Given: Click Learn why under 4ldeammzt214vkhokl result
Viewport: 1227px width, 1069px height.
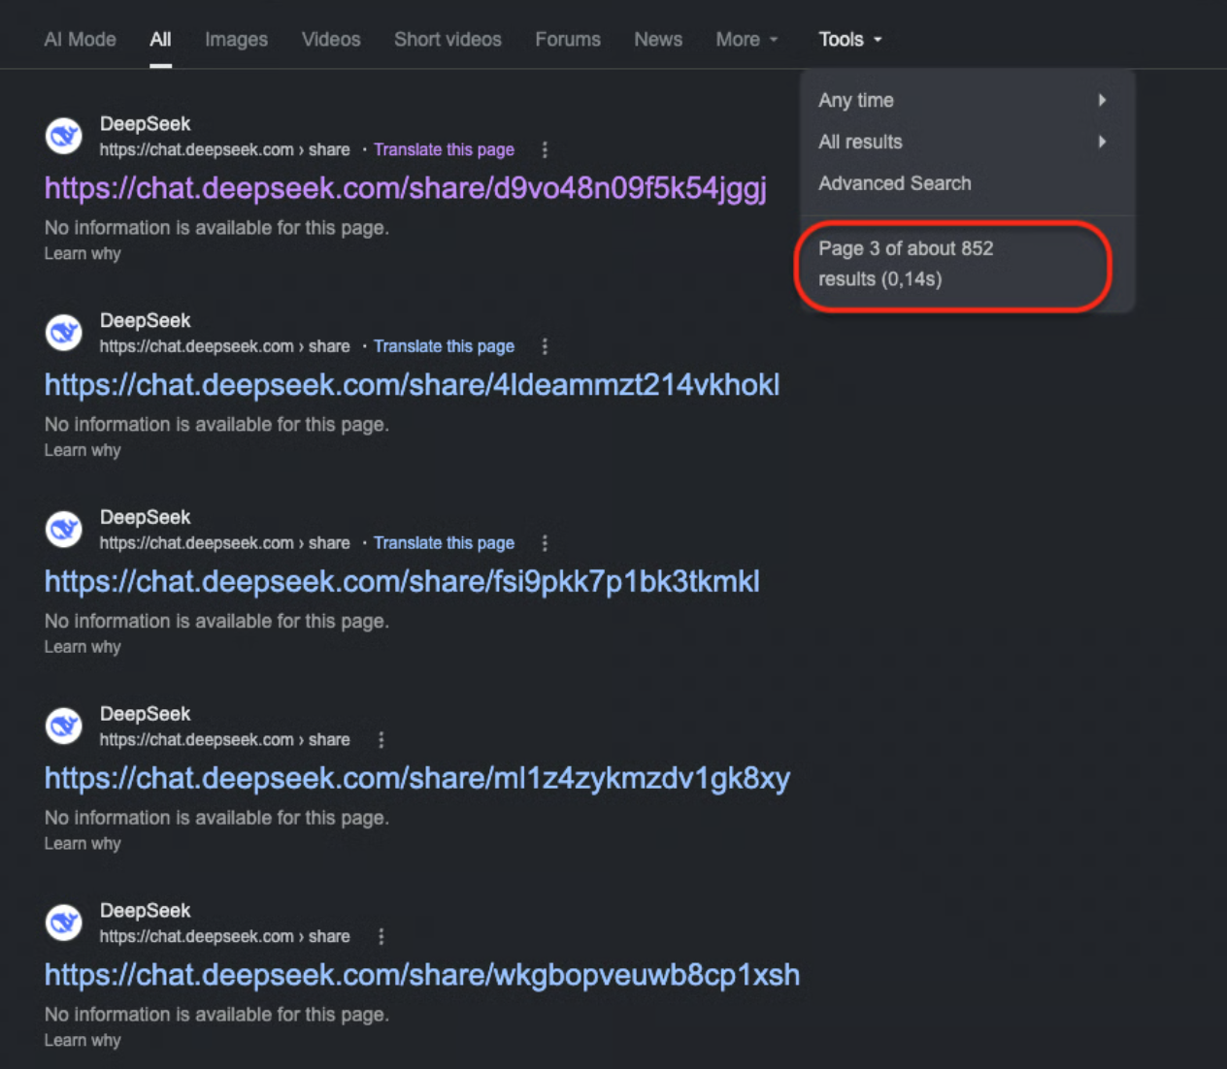Looking at the screenshot, I should tap(83, 451).
